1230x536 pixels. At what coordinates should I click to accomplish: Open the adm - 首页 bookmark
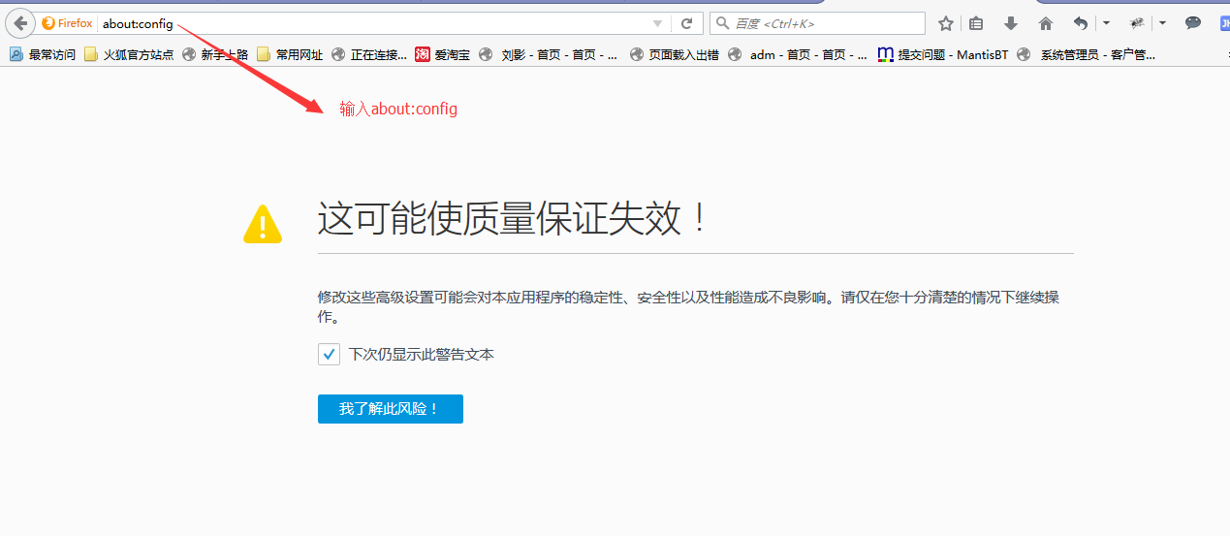pyautogui.click(x=798, y=55)
